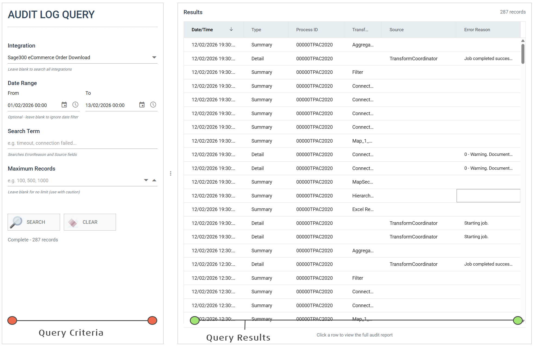Expand the Integration dropdown
This screenshot has height=346, width=535.
154,57
